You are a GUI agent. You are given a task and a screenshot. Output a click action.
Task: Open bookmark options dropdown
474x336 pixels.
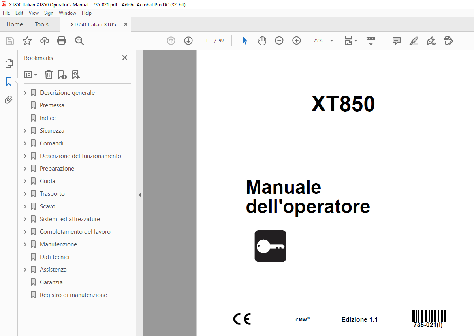tap(30, 75)
